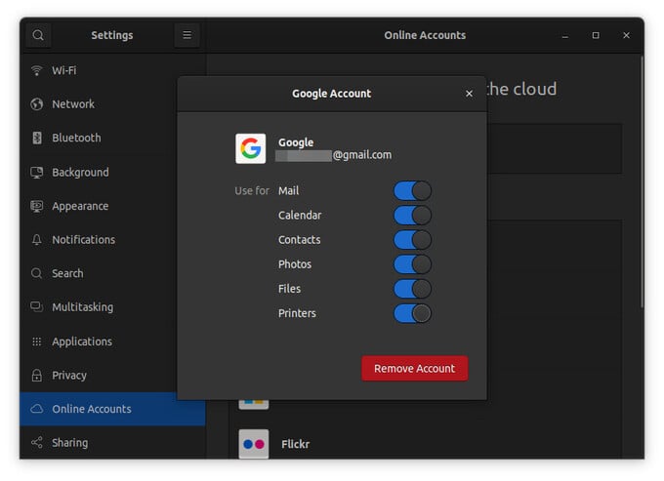Close the Google Account dialog
Viewport: 664px width, 481px height.
pyautogui.click(x=469, y=94)
